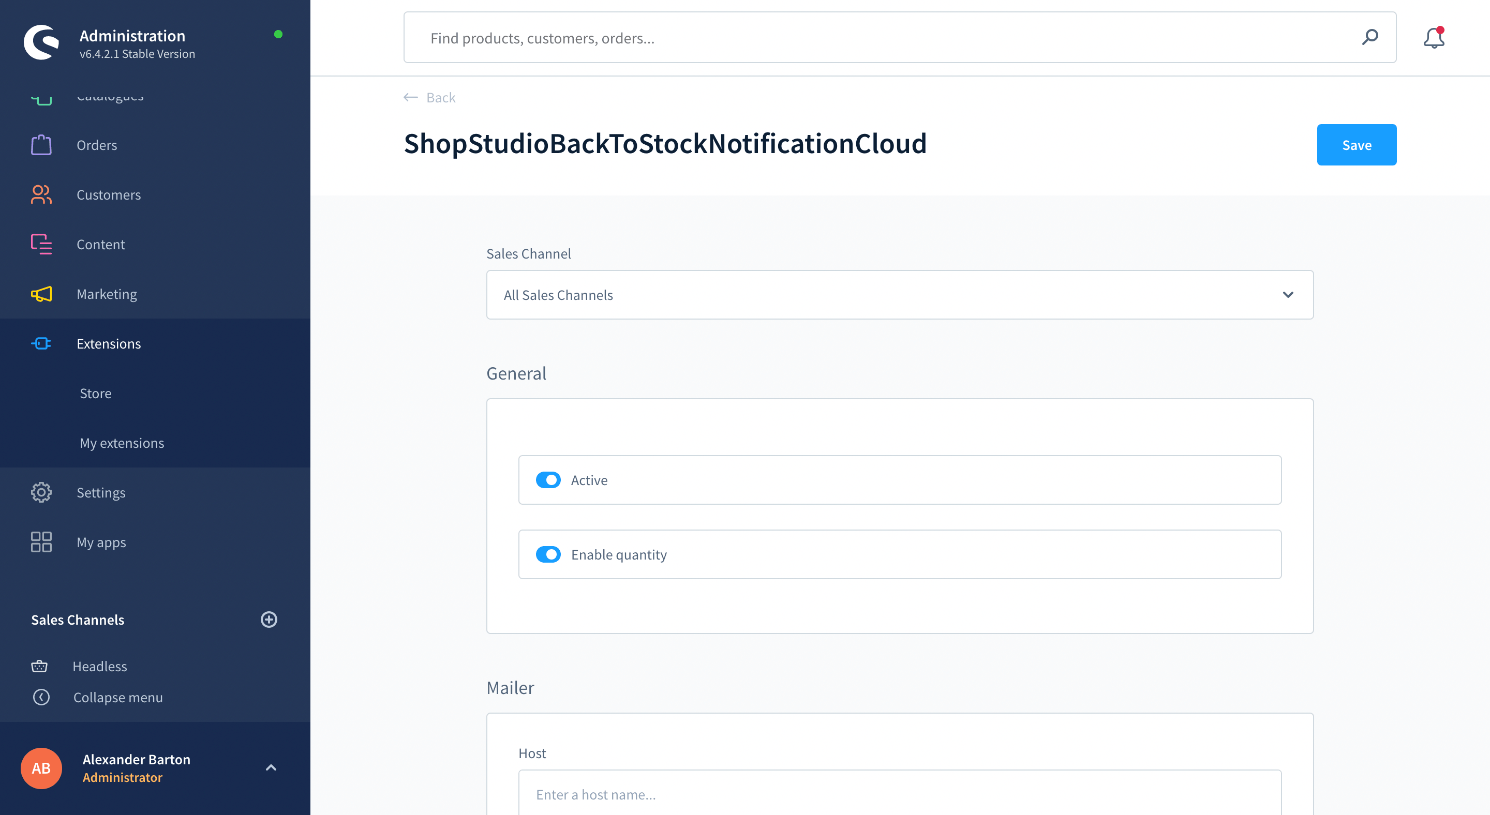Open the My extensions submenu item
Viewport: 1490px width, 815px height.
pyautogui.click(x=122, y=443)
